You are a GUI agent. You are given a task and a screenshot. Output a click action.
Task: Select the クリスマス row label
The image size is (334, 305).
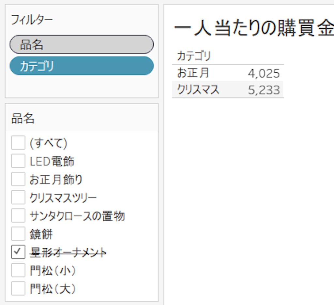[x=198, y=90]
